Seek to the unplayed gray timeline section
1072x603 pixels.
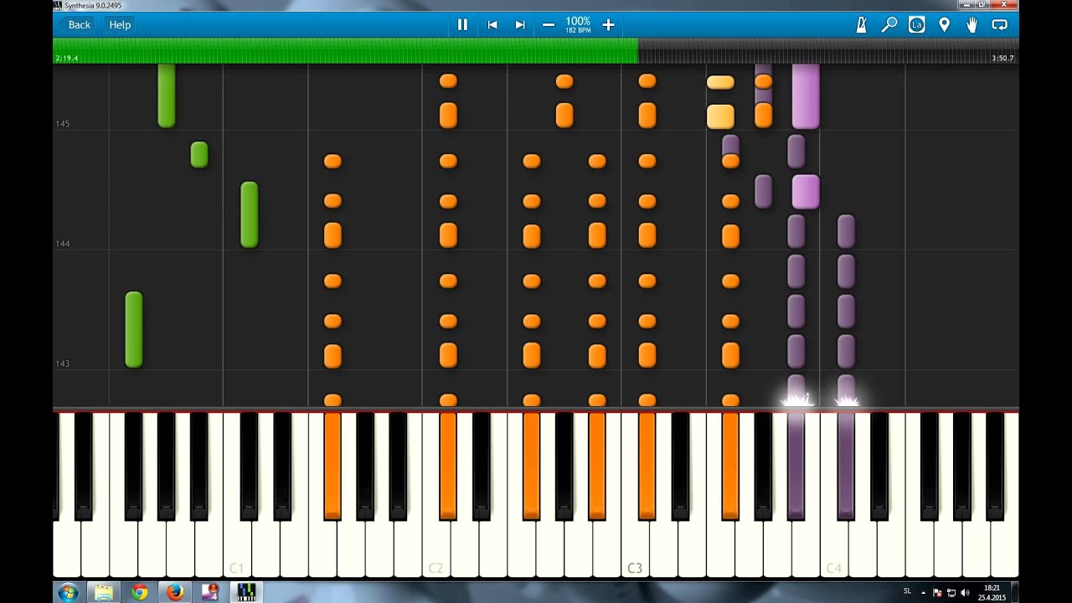click(828, 51)
